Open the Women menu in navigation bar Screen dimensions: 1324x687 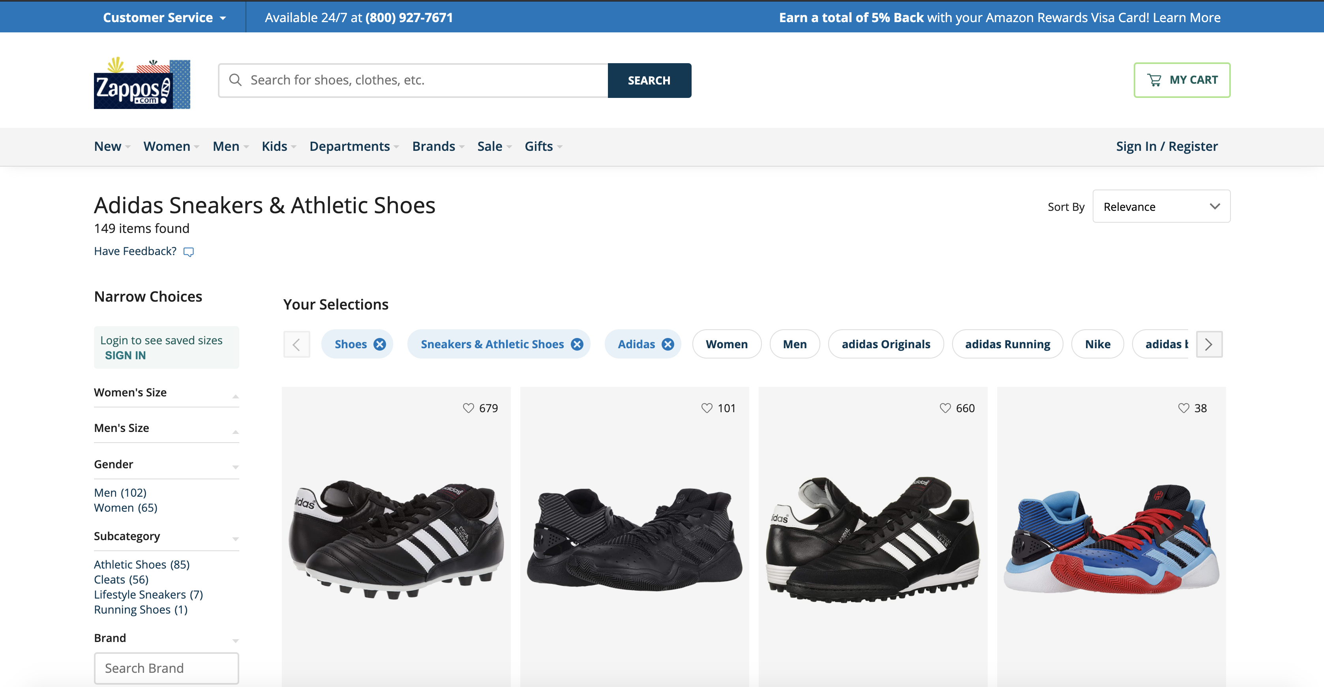[x=171, y=146]
